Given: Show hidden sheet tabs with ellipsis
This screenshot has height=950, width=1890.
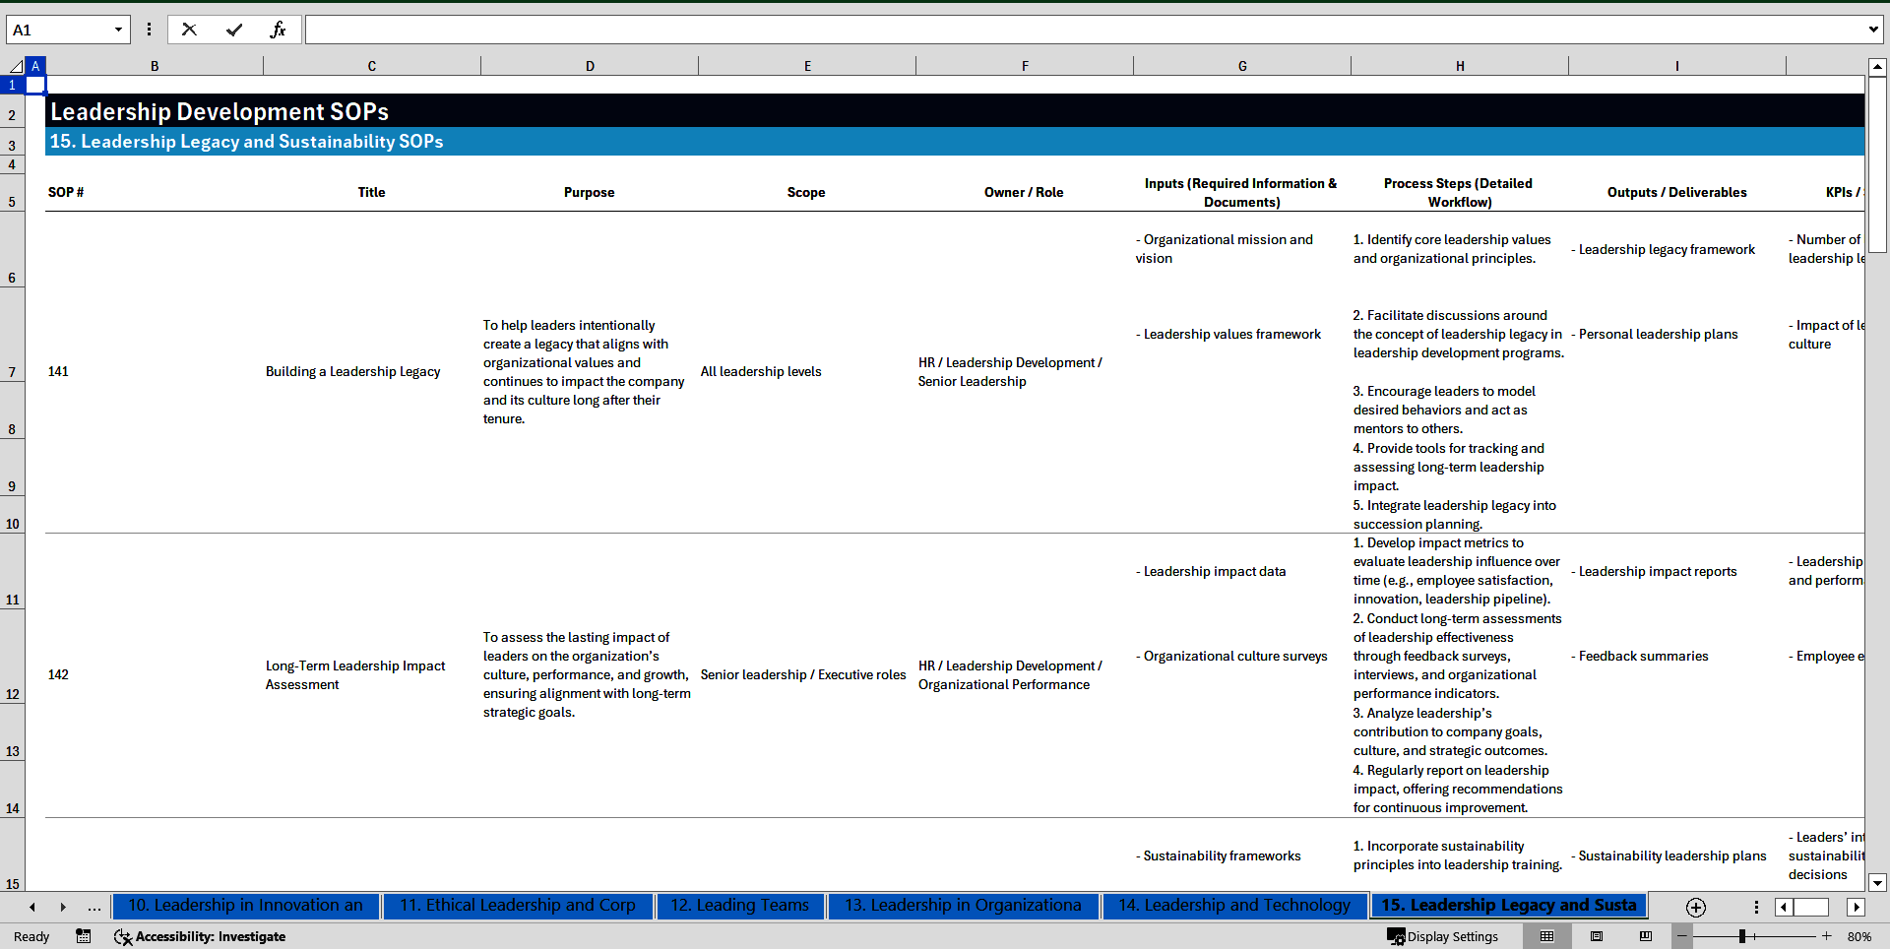Looking at the screenshot, I should [x=94, y=907].
